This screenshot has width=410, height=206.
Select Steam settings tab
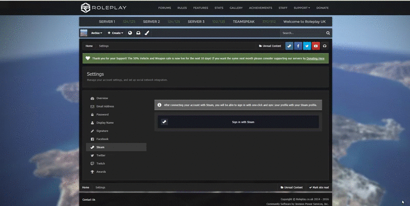click(x=116, y=147)
